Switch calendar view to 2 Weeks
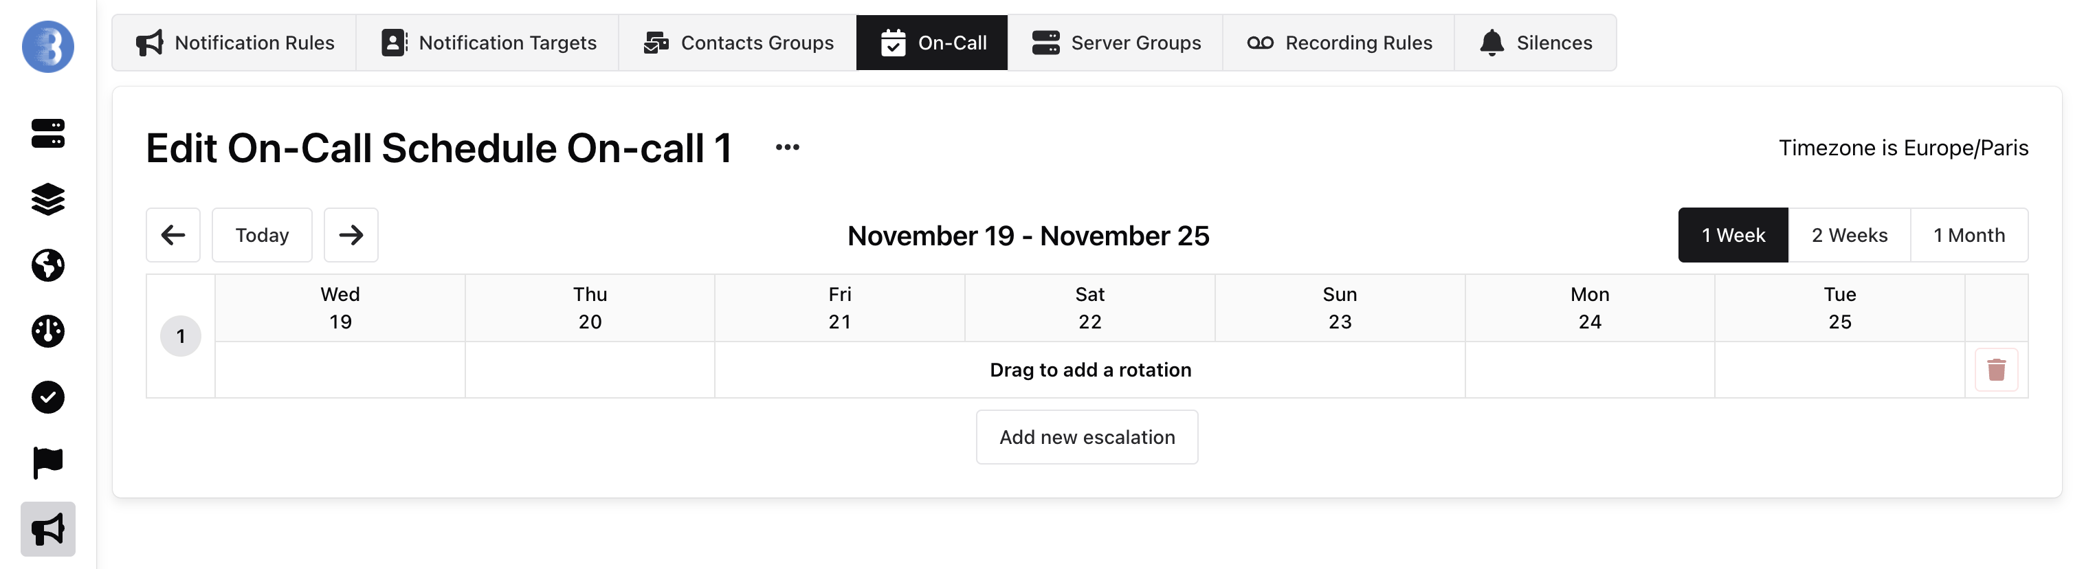 click(x=1848, y=235)
